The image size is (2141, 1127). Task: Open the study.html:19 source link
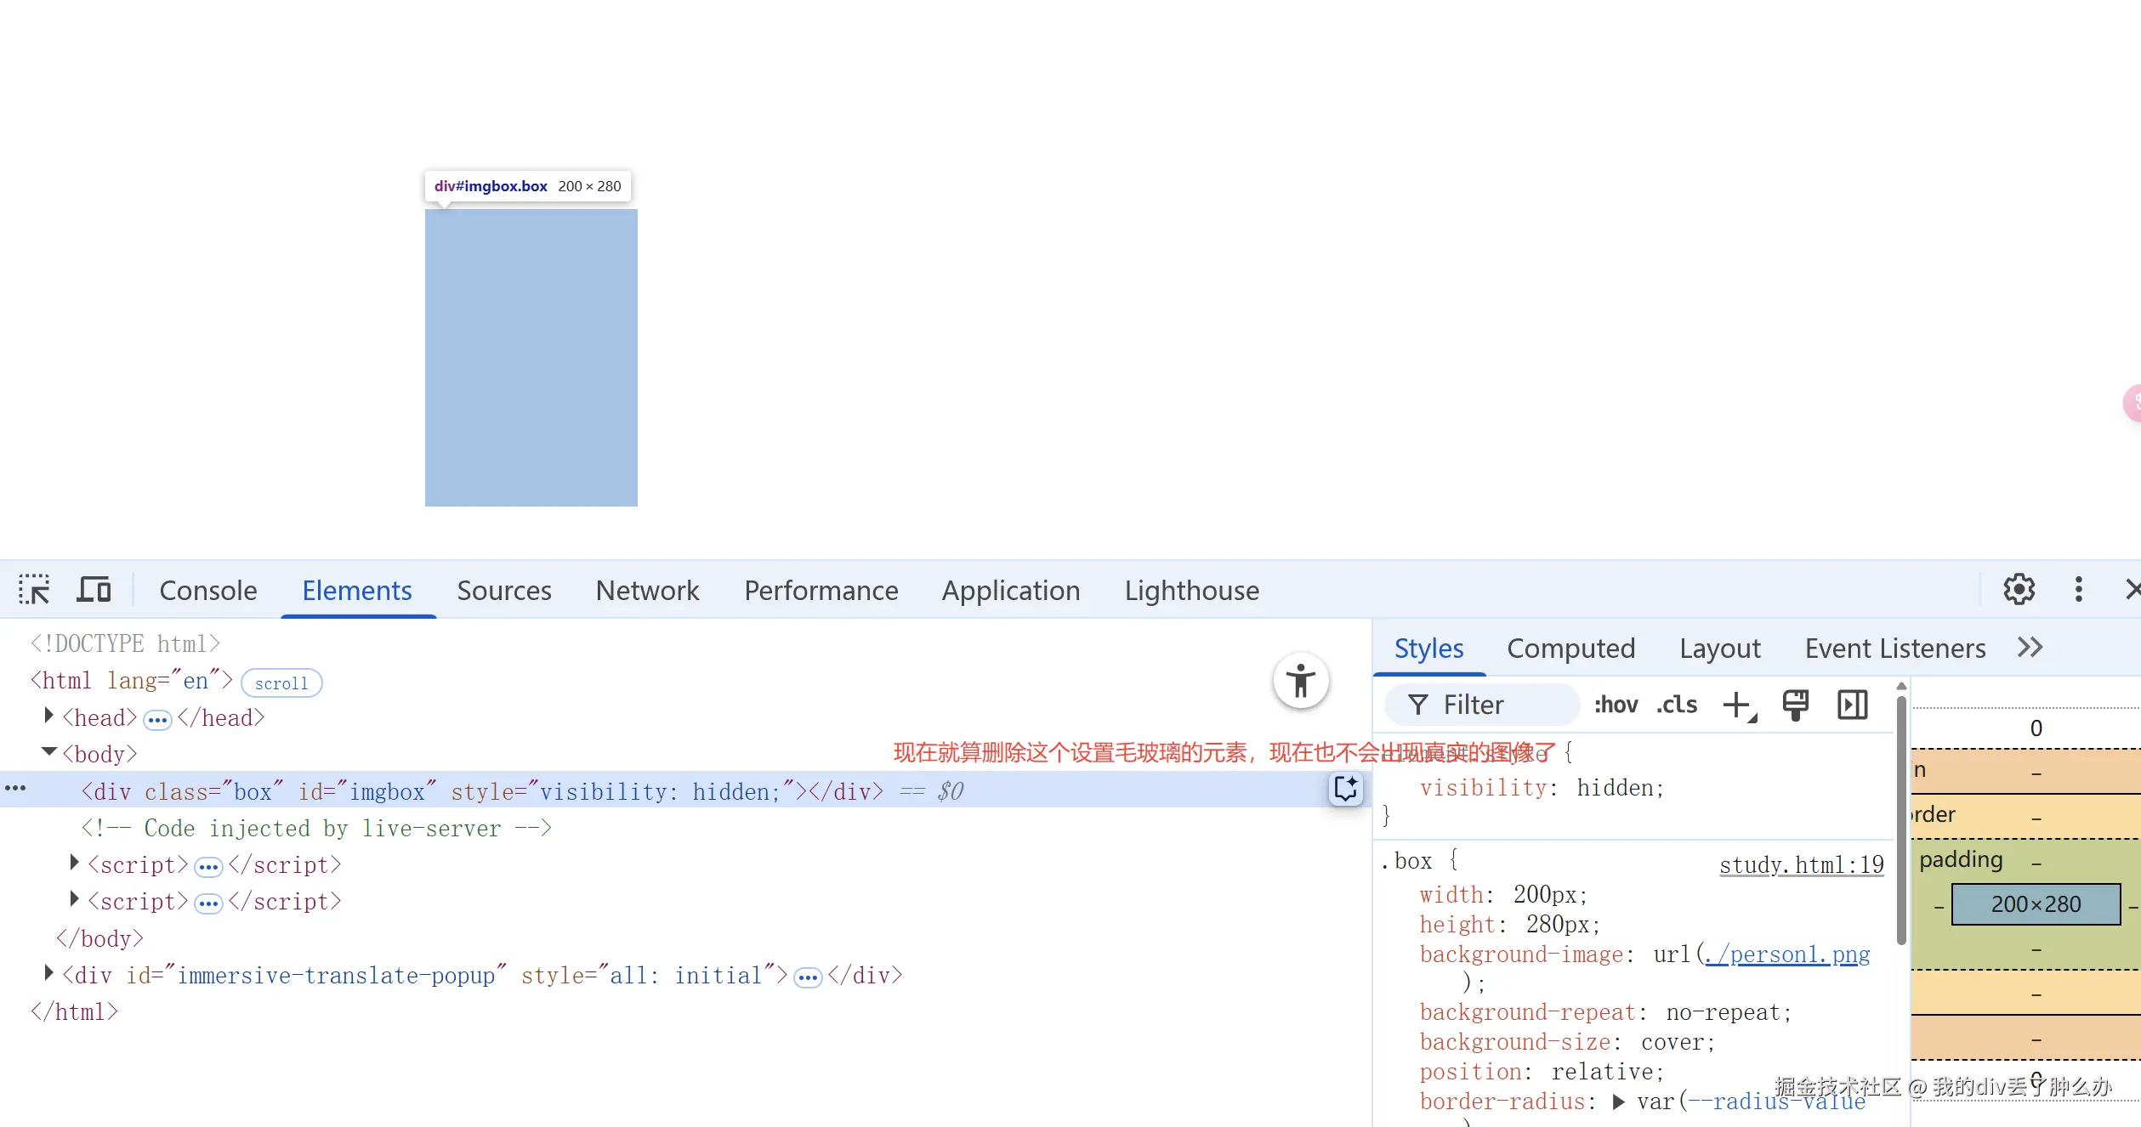point(1801,865)
